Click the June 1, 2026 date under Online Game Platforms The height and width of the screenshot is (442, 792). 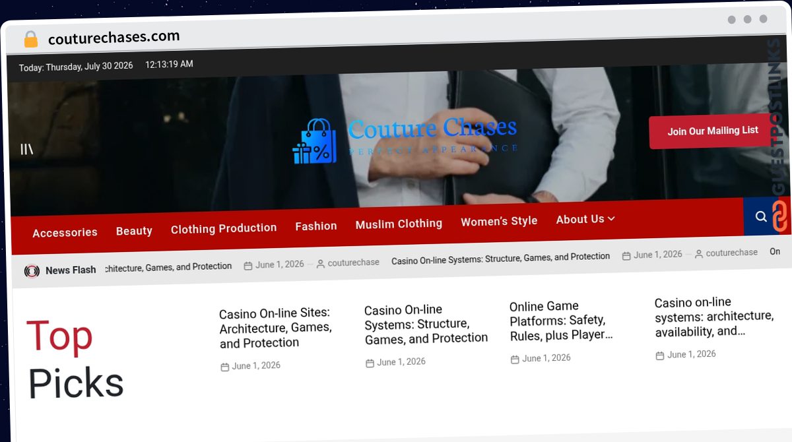point(546,358)
